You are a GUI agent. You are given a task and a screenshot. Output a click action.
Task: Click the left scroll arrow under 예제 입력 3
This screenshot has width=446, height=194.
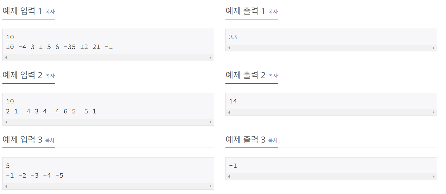[x=5, y=186]
